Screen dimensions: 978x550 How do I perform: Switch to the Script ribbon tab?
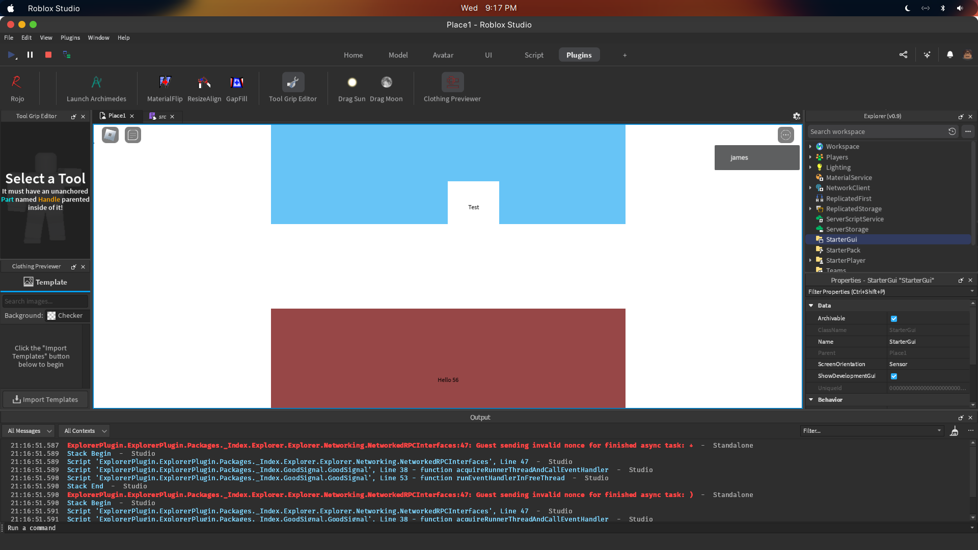[x=534, y=55]
